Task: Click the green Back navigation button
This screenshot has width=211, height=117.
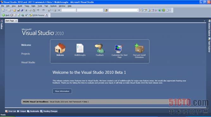Action: pyautogui.click(x=6, y=15)
